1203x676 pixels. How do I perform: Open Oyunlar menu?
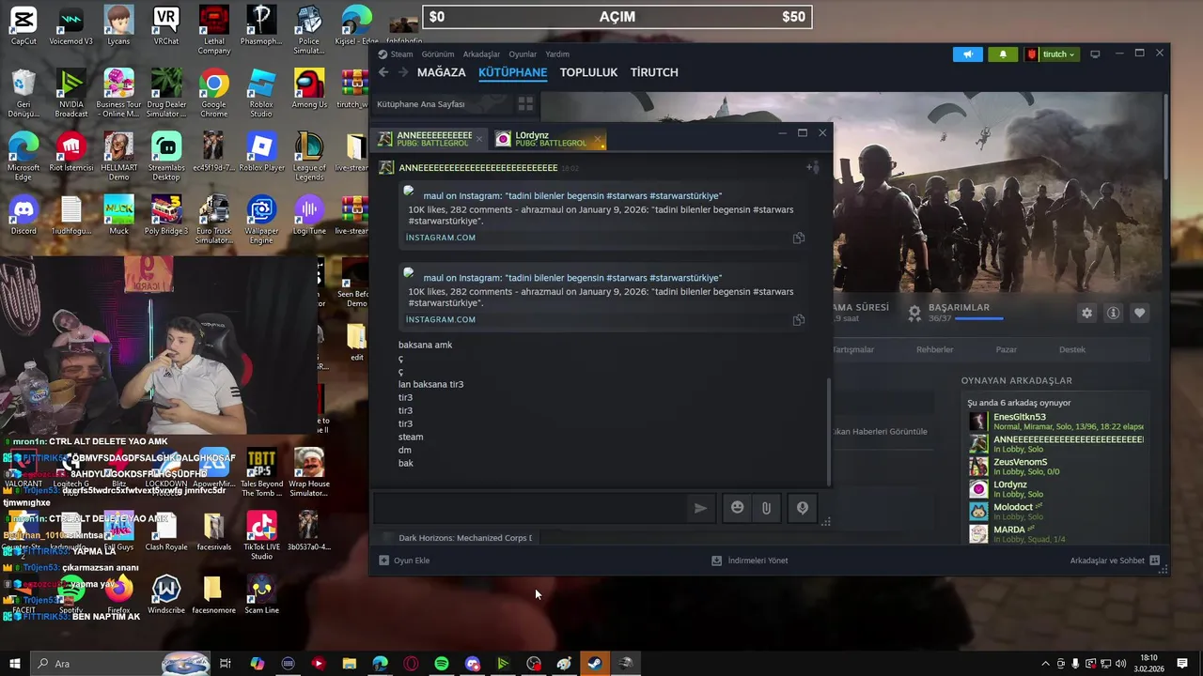click(x=523, y=54)
